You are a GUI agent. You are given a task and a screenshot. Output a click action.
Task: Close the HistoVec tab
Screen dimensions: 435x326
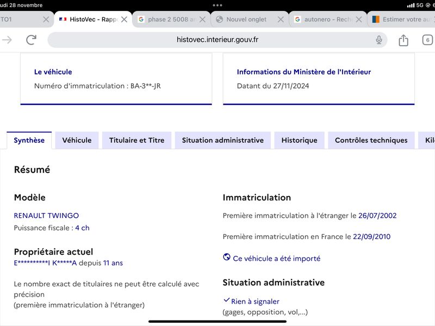pyautogui.click(x=125, y=20)
